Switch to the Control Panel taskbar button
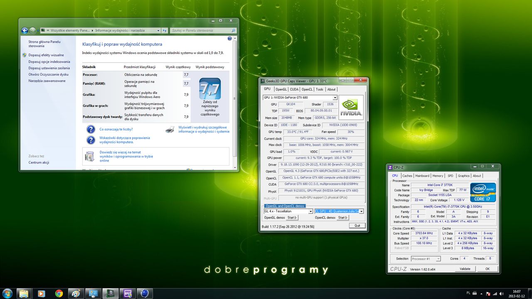This screenshot has width=532, height=299. pos(93,293)
